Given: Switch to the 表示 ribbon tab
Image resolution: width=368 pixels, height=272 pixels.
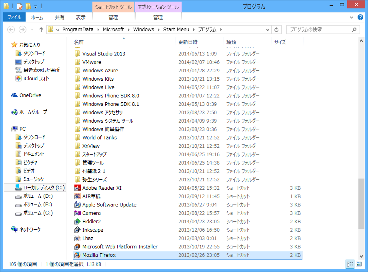Looking at the screenshot, I should point(81,17).
